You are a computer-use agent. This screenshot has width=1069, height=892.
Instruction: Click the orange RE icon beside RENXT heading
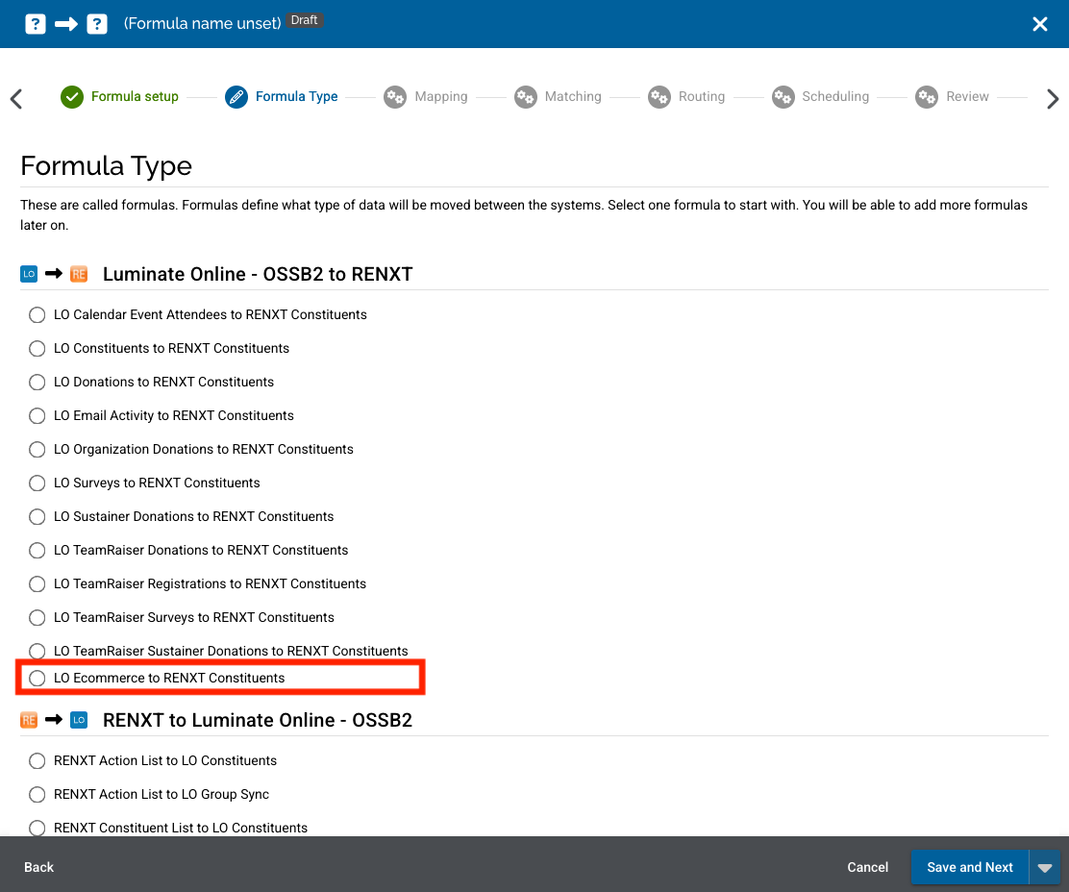29,720
